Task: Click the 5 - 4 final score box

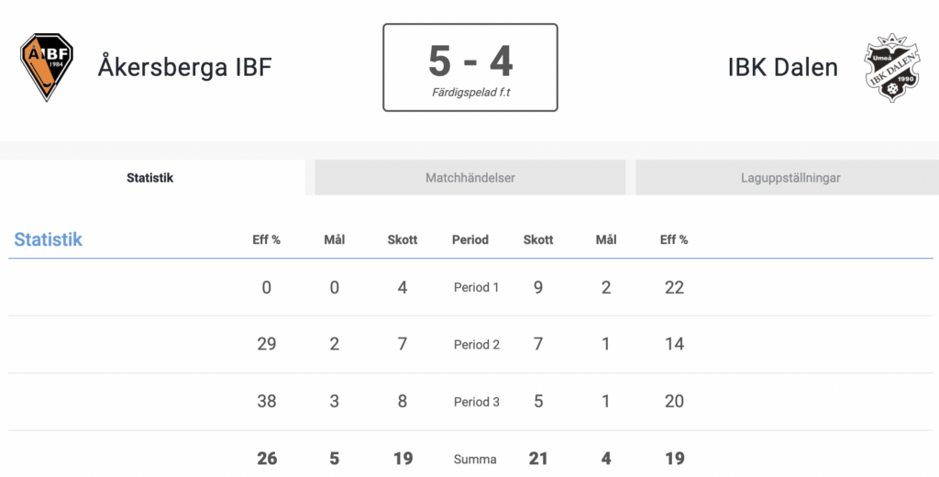Action: [470, 68]
